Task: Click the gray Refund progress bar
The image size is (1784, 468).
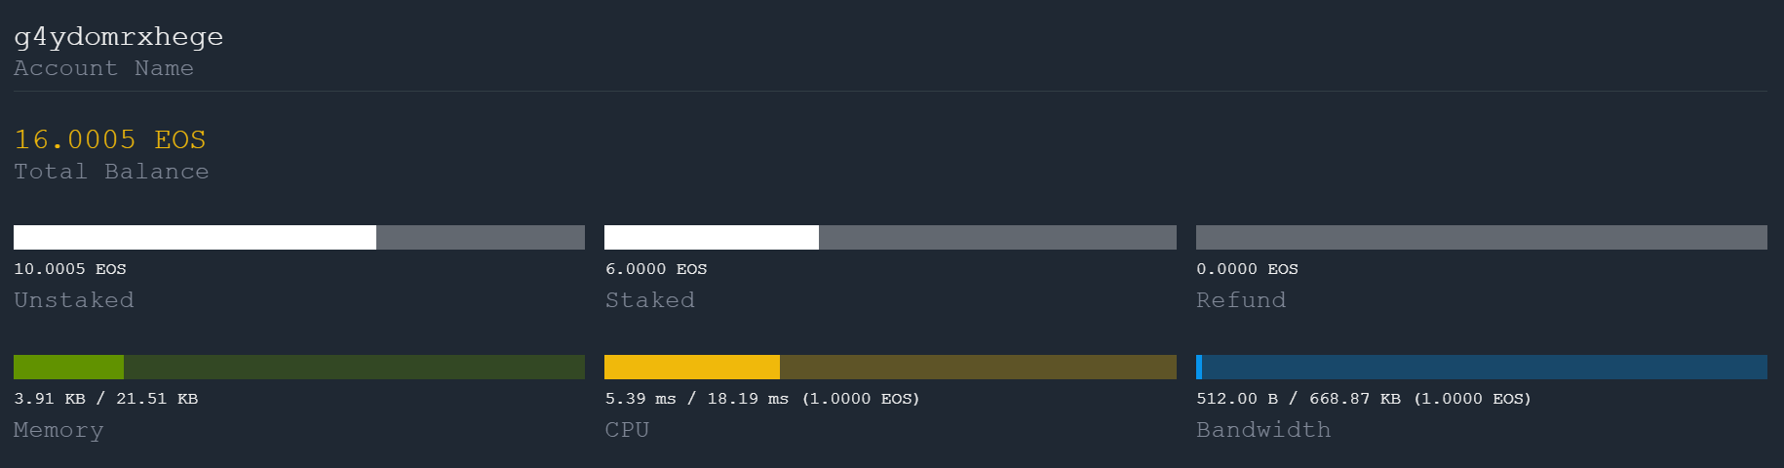Action: [x=1482, y=237]
